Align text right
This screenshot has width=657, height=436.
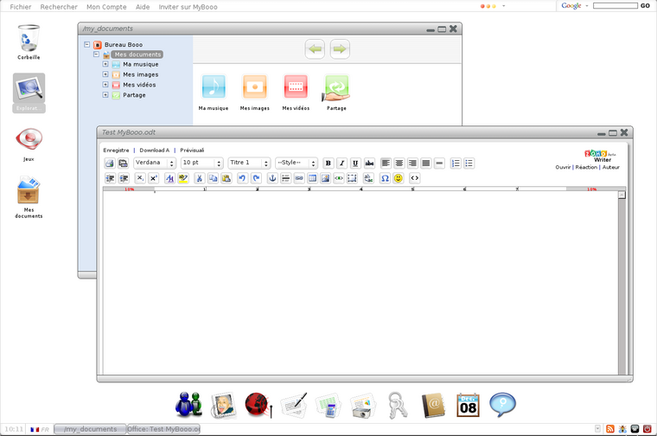click(x=412, y=163)
